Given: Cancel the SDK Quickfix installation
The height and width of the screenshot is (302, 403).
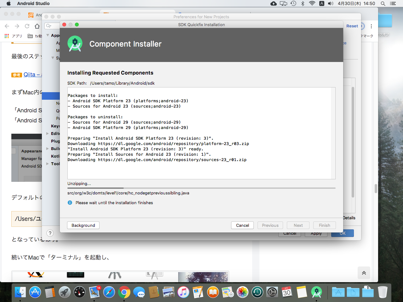Looking at the screenshot, I should click(x=242, y=225).
